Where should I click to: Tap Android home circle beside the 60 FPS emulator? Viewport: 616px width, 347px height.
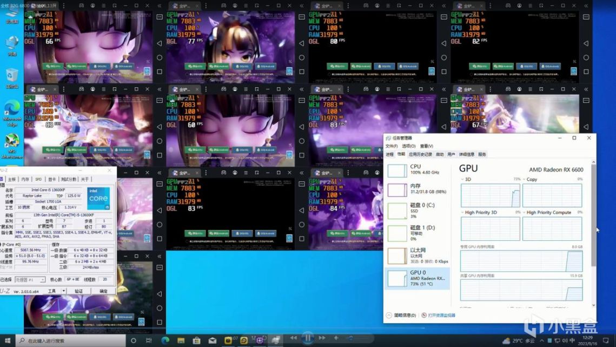click(302, 141)
